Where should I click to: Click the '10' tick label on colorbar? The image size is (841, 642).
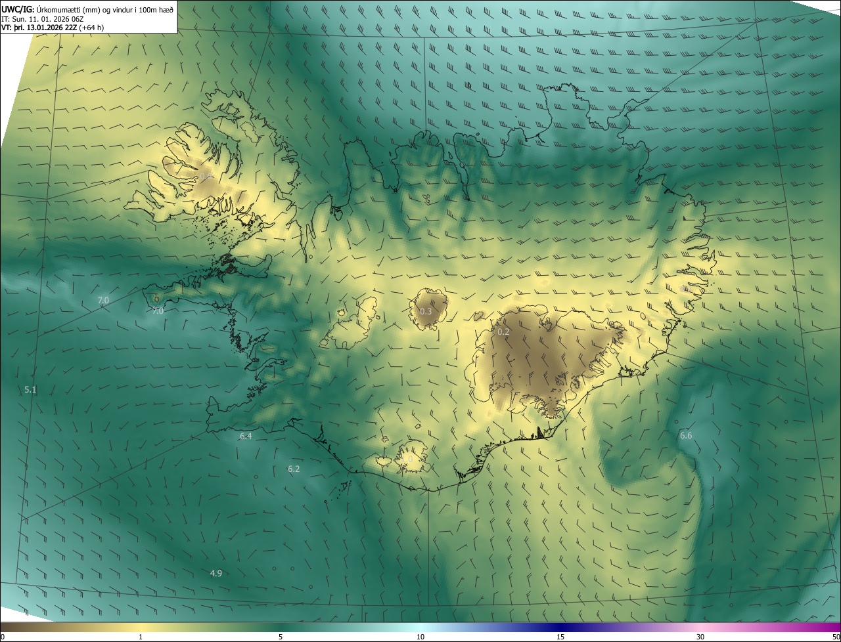[x=420, y=637]
